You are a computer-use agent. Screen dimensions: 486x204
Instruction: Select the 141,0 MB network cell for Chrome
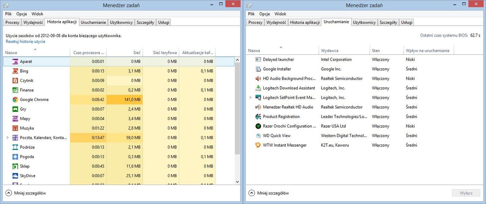pyautogui.click(x=125, y=100)
